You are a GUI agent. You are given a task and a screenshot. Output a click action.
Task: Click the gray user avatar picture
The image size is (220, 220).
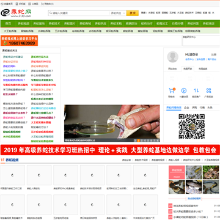(x=173, y=57)
